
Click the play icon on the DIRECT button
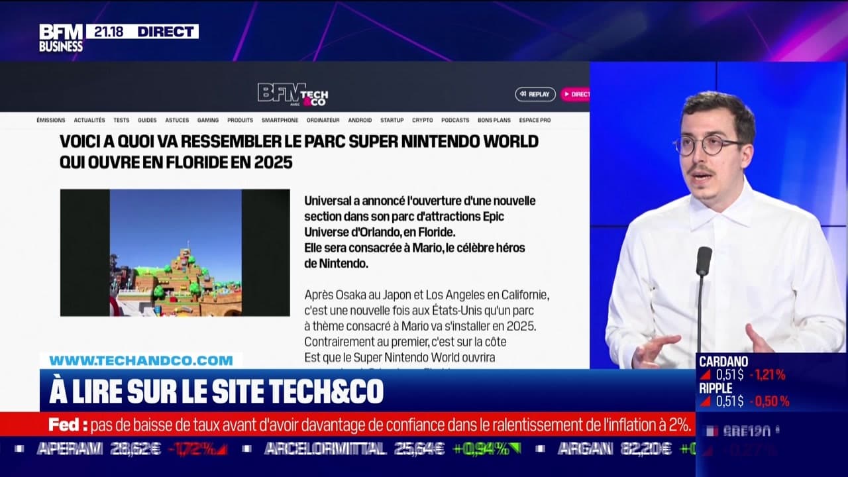[568, 94]
